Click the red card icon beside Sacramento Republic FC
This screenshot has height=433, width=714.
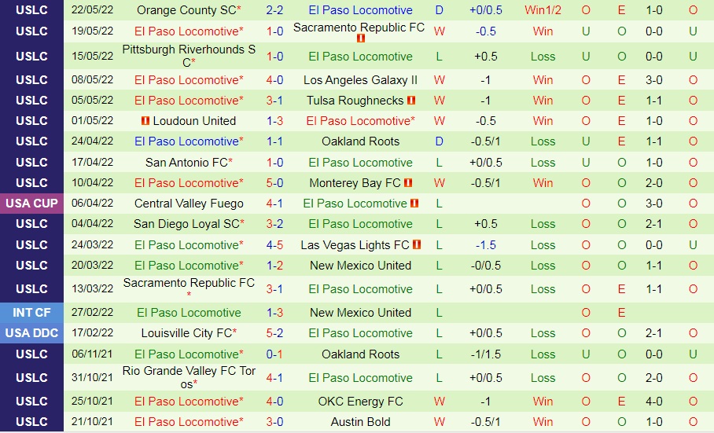coord(361,39)
